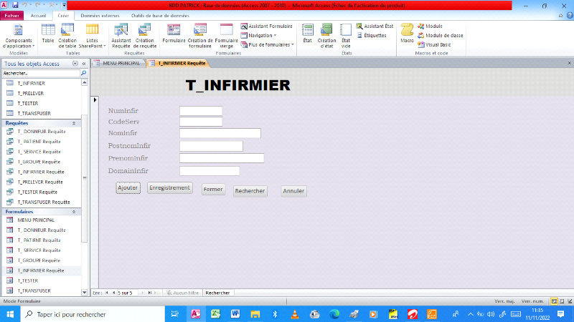The image size is (574, 322).
Task: Open Visual Basic editor
Action: pyautogui.click(x=434, y=44)
